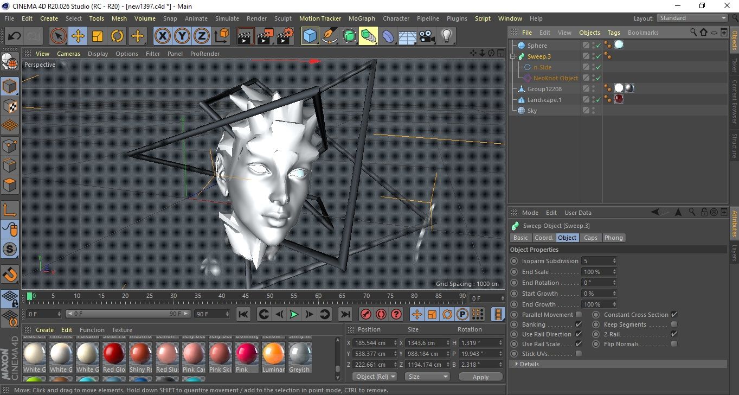Select the Greyish material swatch
The image size is (739, 395).
pyautogui.click(x=299, y=358)
